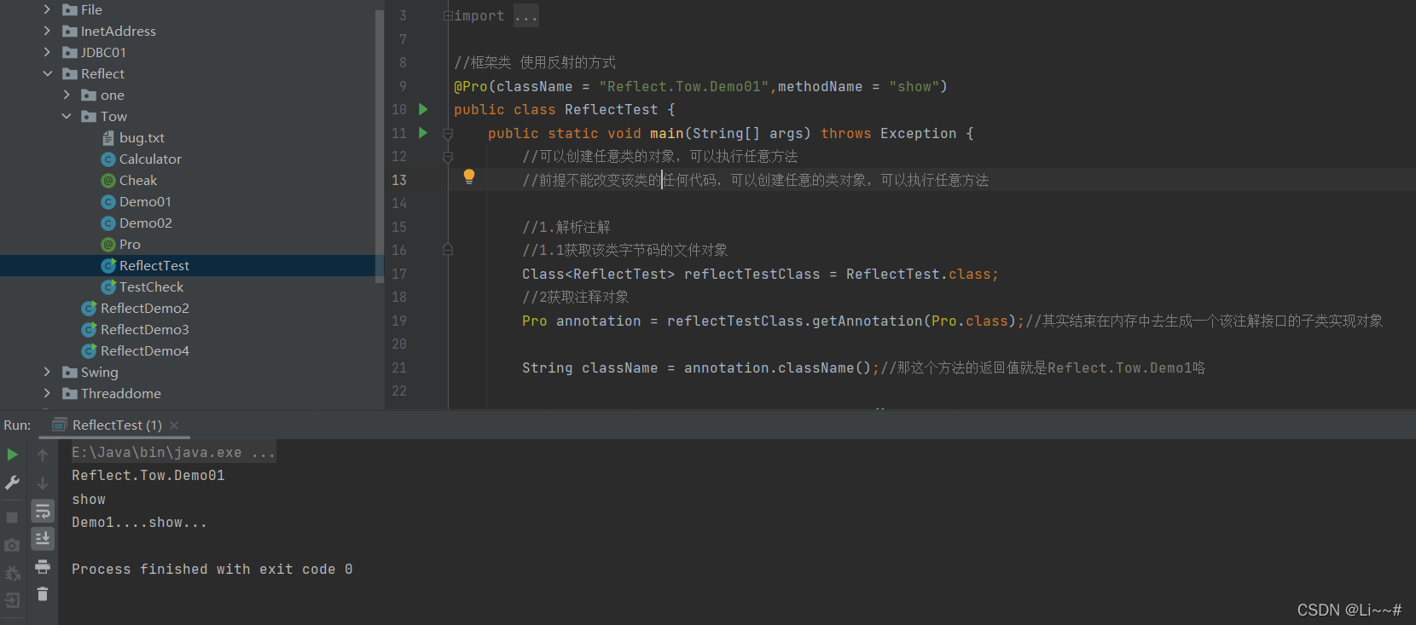The image size is (1416, 625).
Task: Click the @Pro annotation on line 9
Action: (471, 86)
